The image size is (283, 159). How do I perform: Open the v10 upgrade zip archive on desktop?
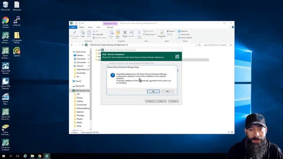17,38
